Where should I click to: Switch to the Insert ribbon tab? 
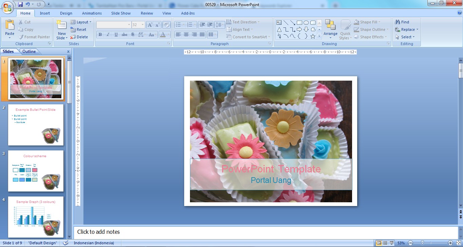45,13
